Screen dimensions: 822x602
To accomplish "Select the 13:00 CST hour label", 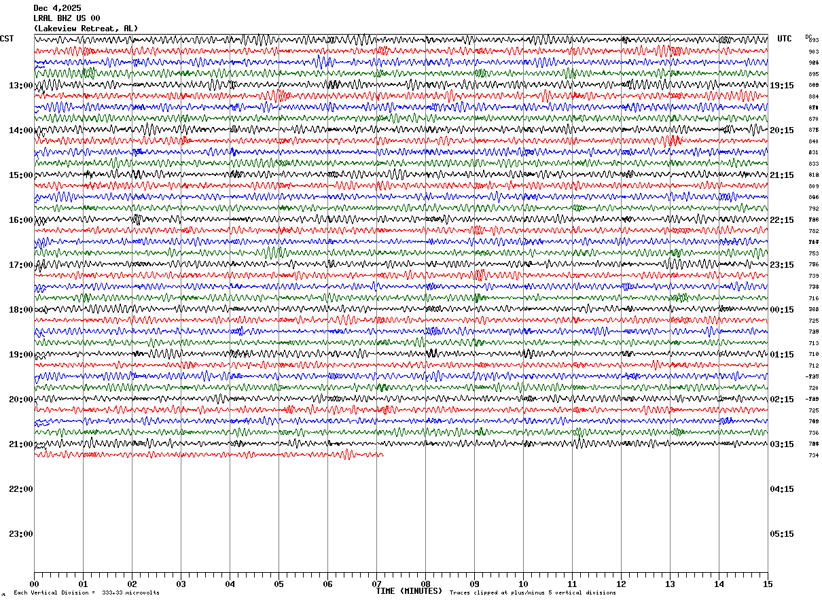I will (20, 86).
